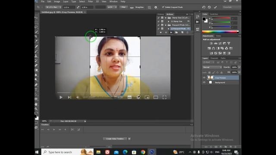This screenshot has height=155, width=276.
Task: Click the crop width input field
Action: tap(69, 7)
